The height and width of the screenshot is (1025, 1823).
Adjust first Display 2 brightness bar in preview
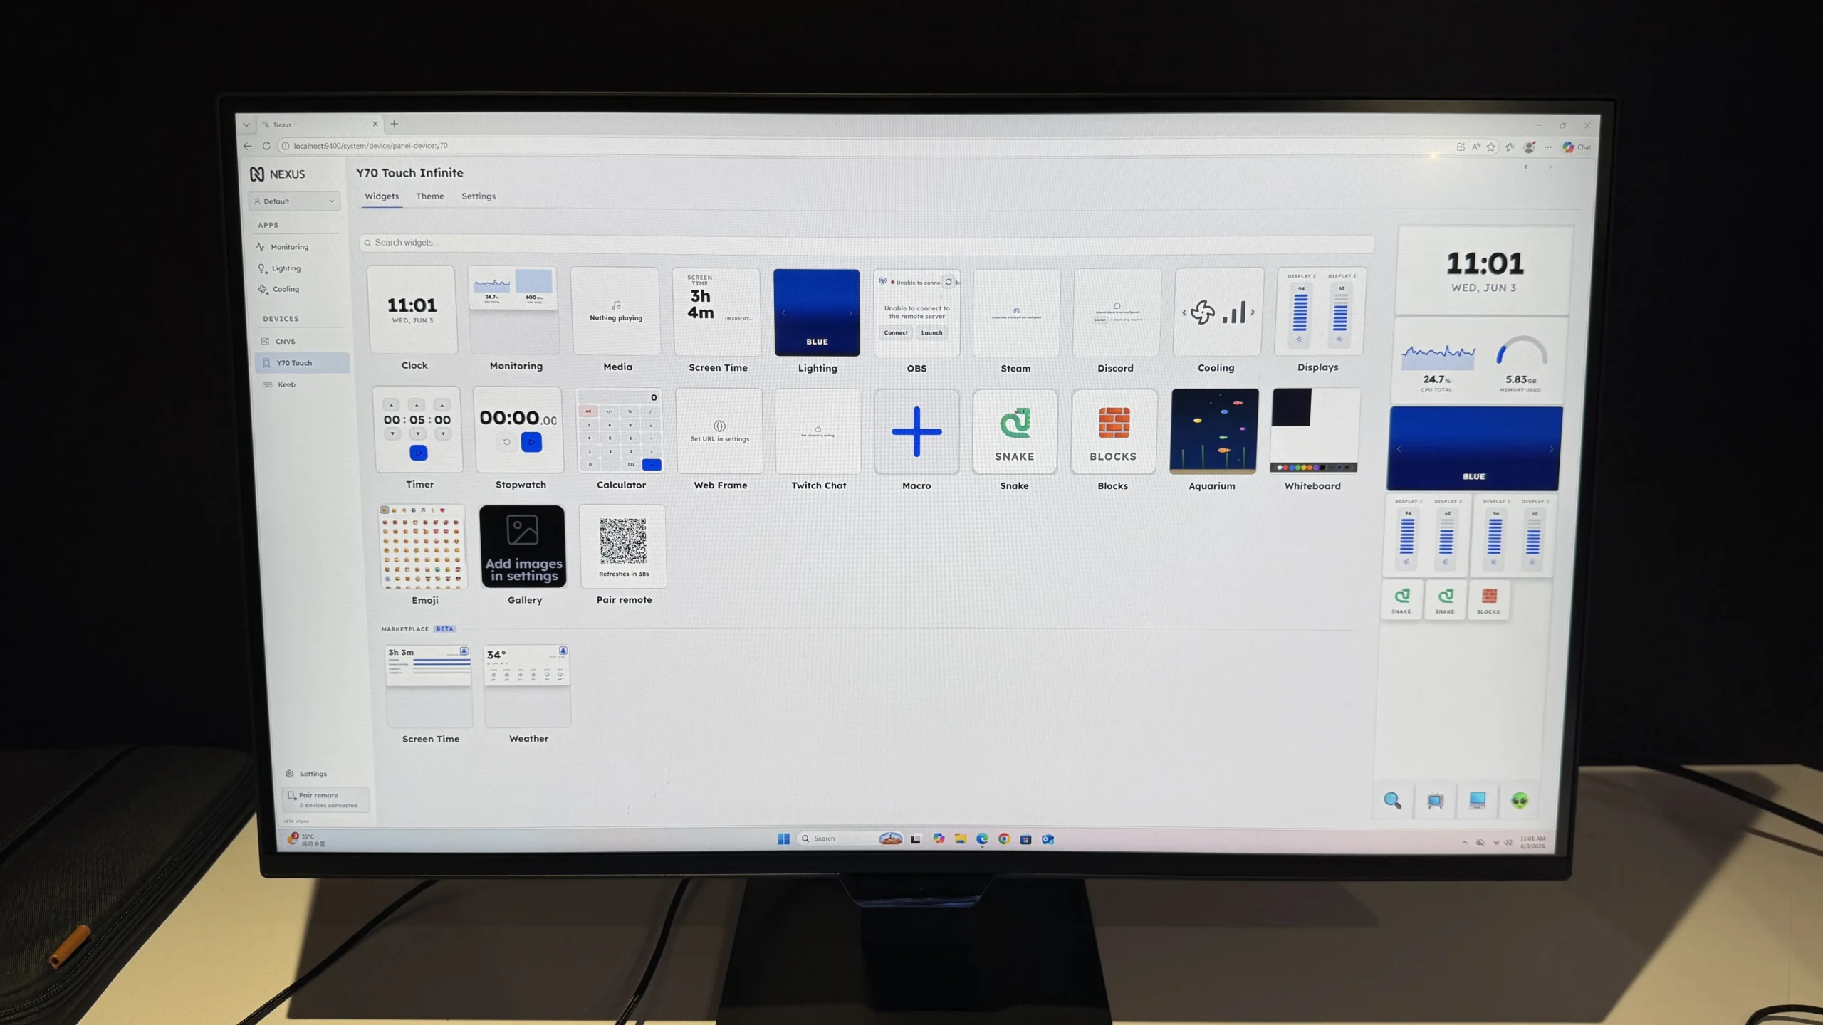[1446, 536]
